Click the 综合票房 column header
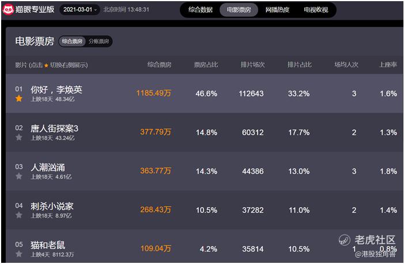 point(159,65)
